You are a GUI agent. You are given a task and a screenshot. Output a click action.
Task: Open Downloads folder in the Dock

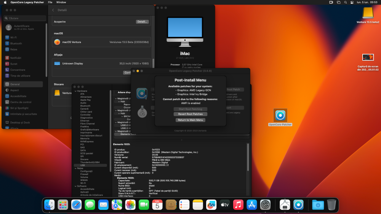point(318,205)
